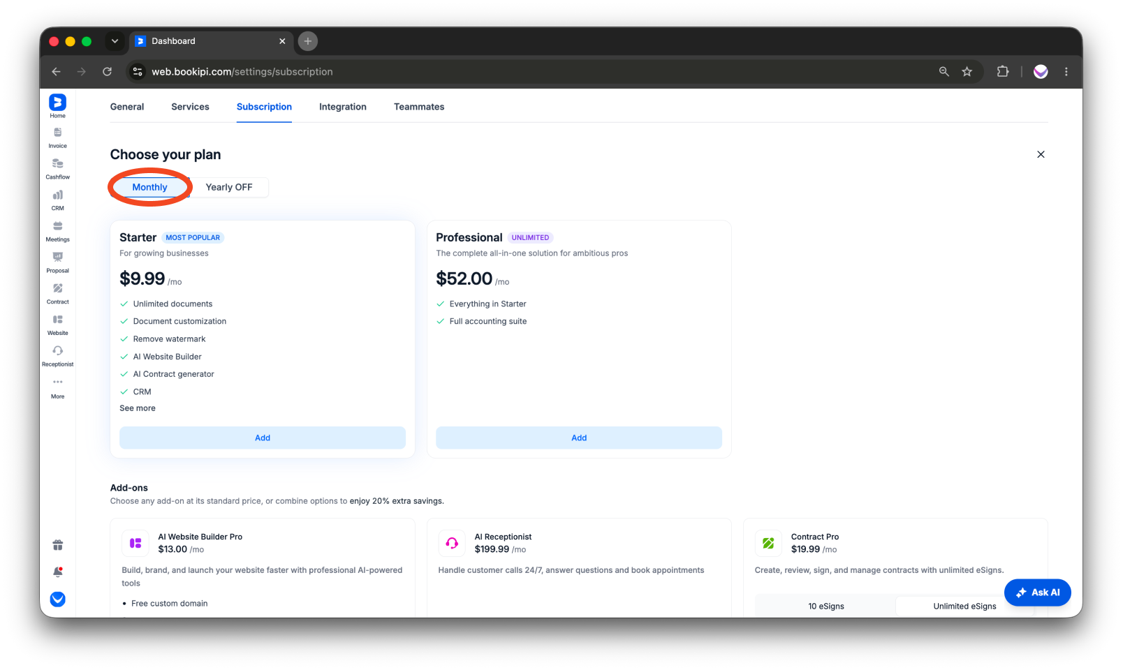Open a new browser tab
This screenshot has height=670, width=1123.
[308, 41]
